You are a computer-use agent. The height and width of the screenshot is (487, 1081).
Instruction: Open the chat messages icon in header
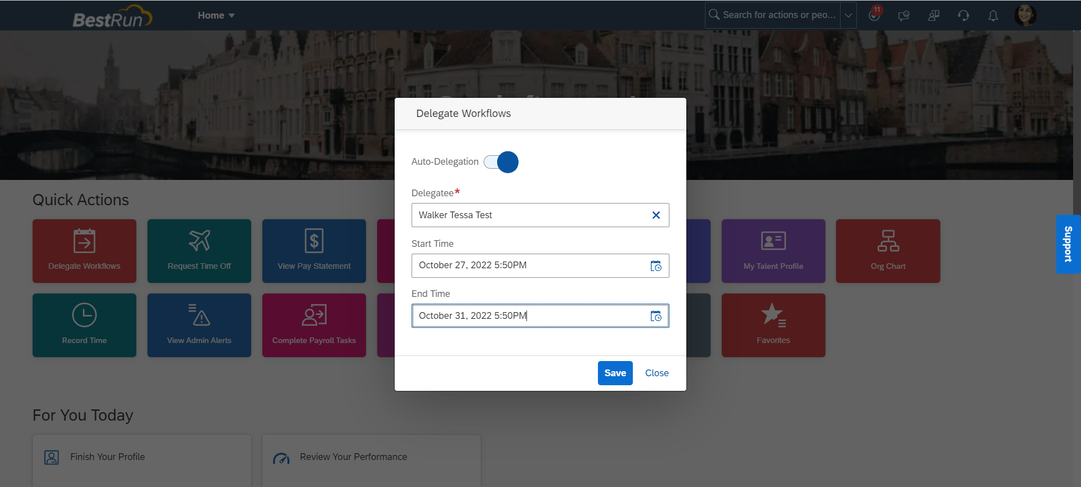coord(904,16)
